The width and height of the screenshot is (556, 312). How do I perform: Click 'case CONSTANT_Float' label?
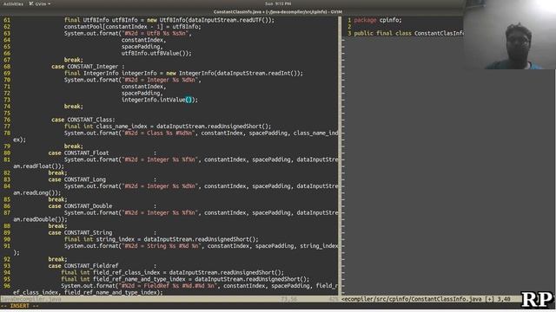pos(78,153)
